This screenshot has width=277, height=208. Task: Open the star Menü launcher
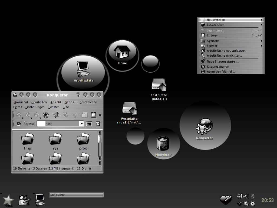[x=8, y=201]
